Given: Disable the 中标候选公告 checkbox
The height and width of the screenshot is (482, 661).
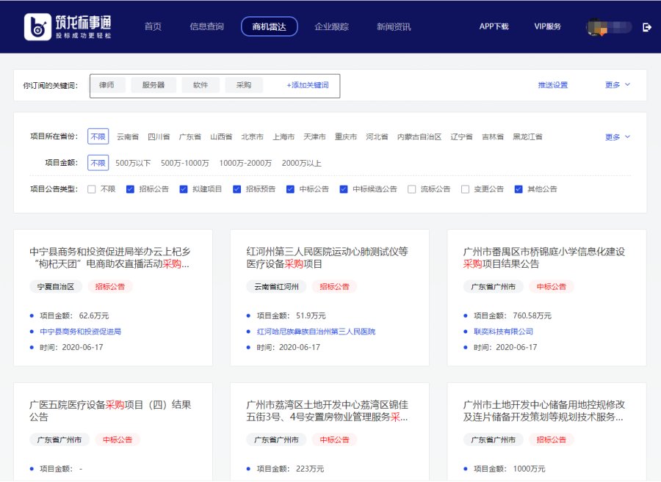Looking at the screenshot, I should [343, 189].
